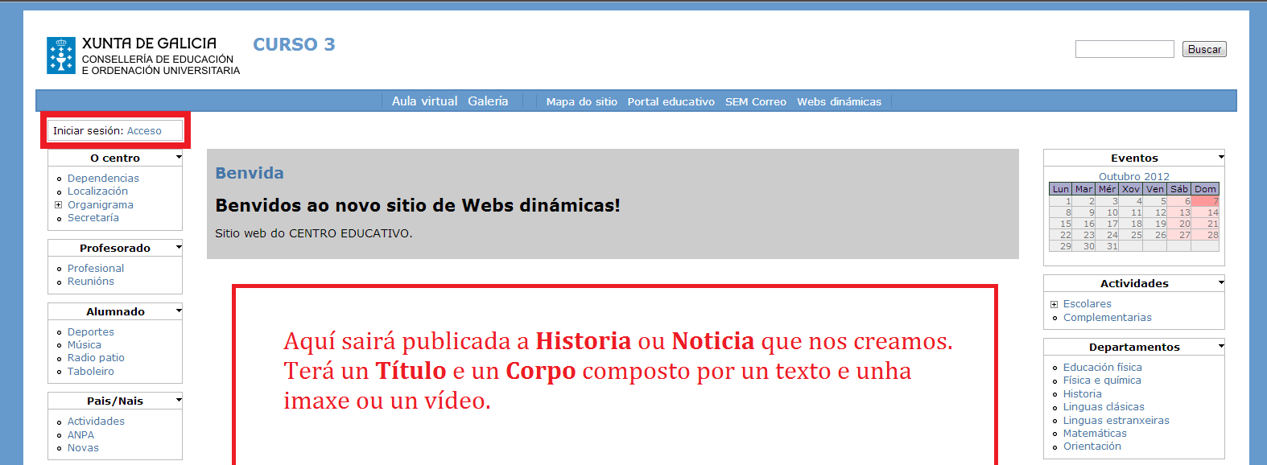Open the Matemáticas department link
The width and height of the screenshot is (1267, 465).
1095,434
